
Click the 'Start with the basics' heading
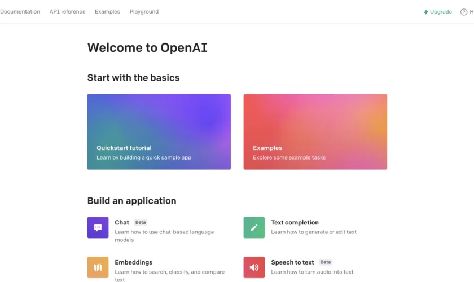[133, 78]
